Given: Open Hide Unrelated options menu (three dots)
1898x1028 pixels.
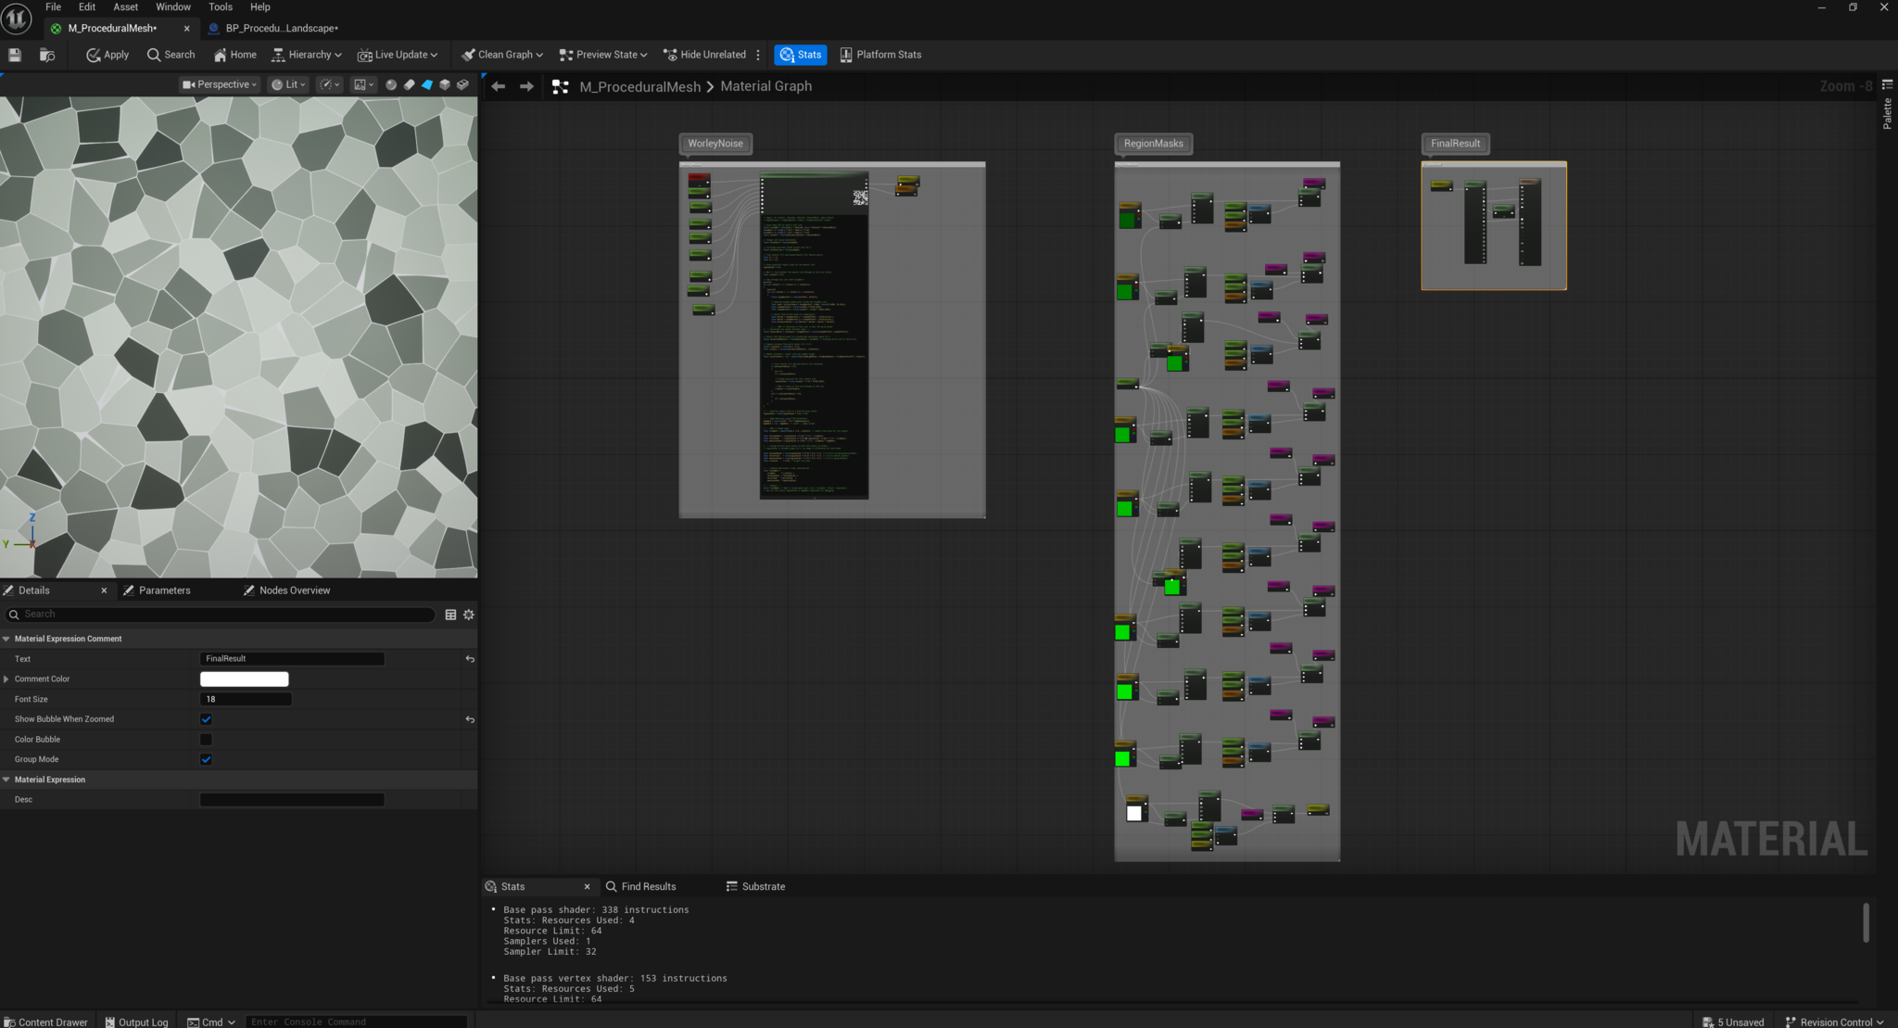Looking at the screenshot, I should coord(758,55).
